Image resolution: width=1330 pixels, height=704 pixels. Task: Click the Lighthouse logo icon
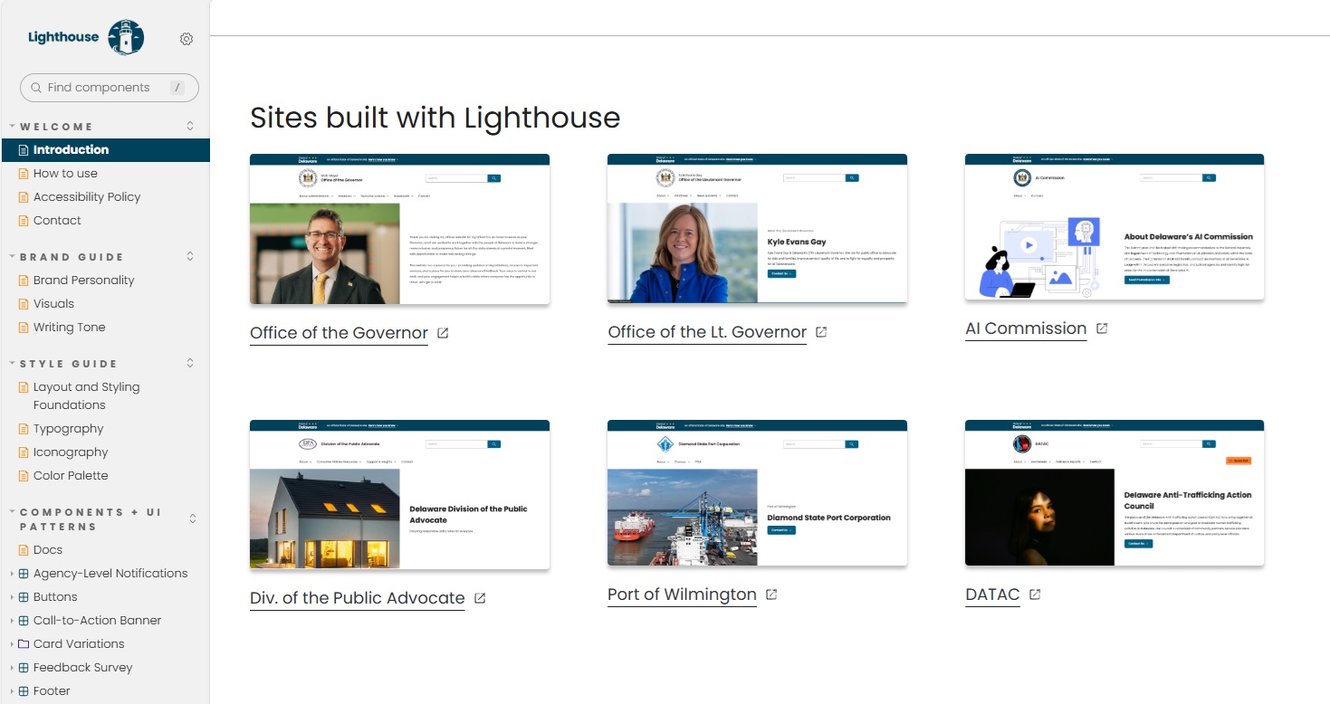click(126, 37)
